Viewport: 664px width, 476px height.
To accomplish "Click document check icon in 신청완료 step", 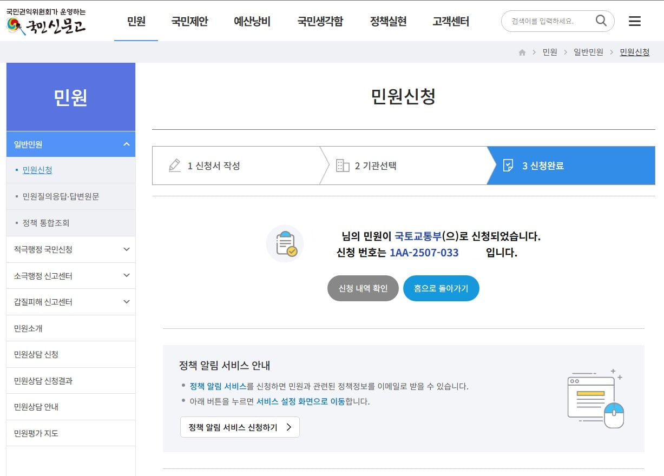I will [508, 166].
